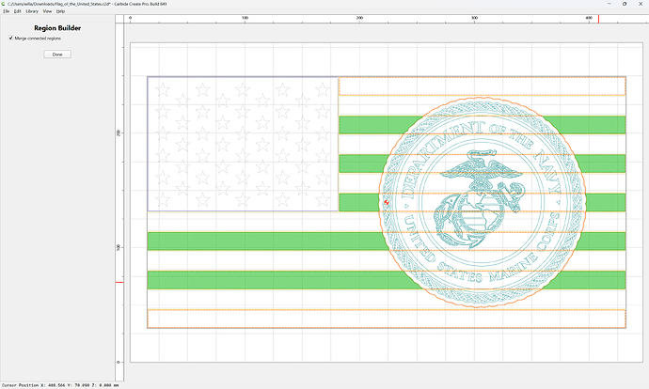Click the small red node marker on the seal

coord(387,203)
